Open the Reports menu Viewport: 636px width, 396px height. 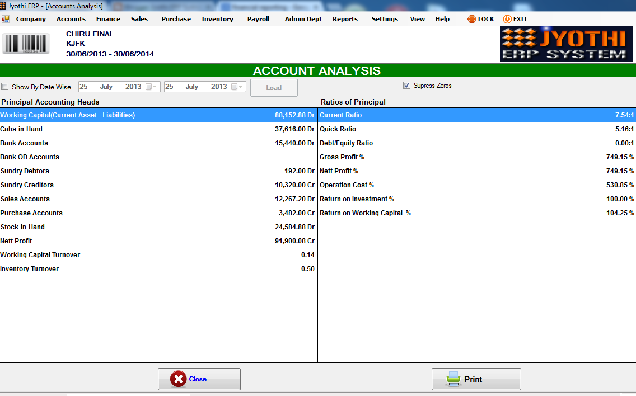[345, 18]
